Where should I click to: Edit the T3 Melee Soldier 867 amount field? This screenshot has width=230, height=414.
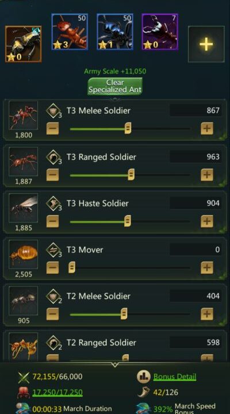click(195, 110)
